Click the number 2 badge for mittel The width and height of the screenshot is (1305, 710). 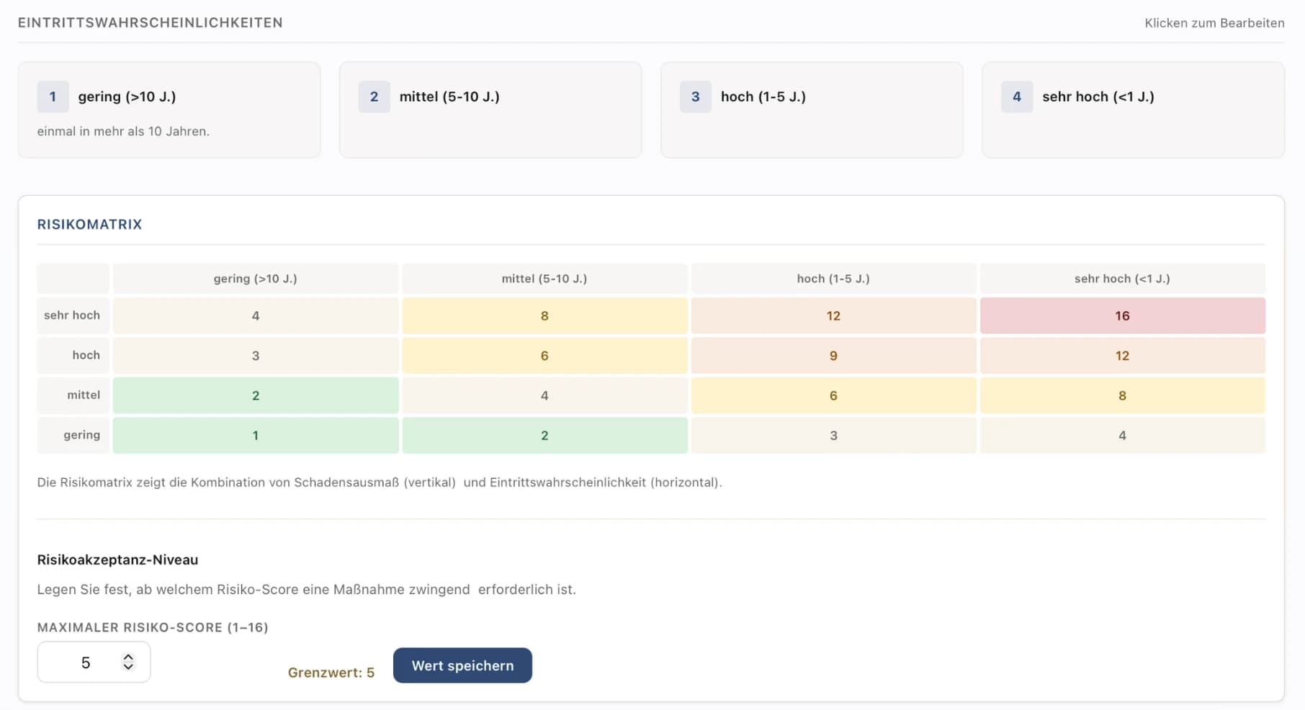click(x=374, y=96)
